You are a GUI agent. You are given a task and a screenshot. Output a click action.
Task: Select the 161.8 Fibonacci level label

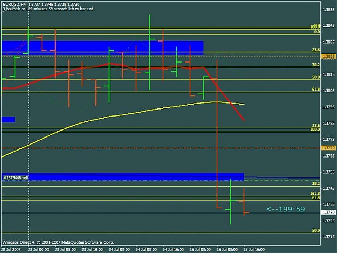315,194
